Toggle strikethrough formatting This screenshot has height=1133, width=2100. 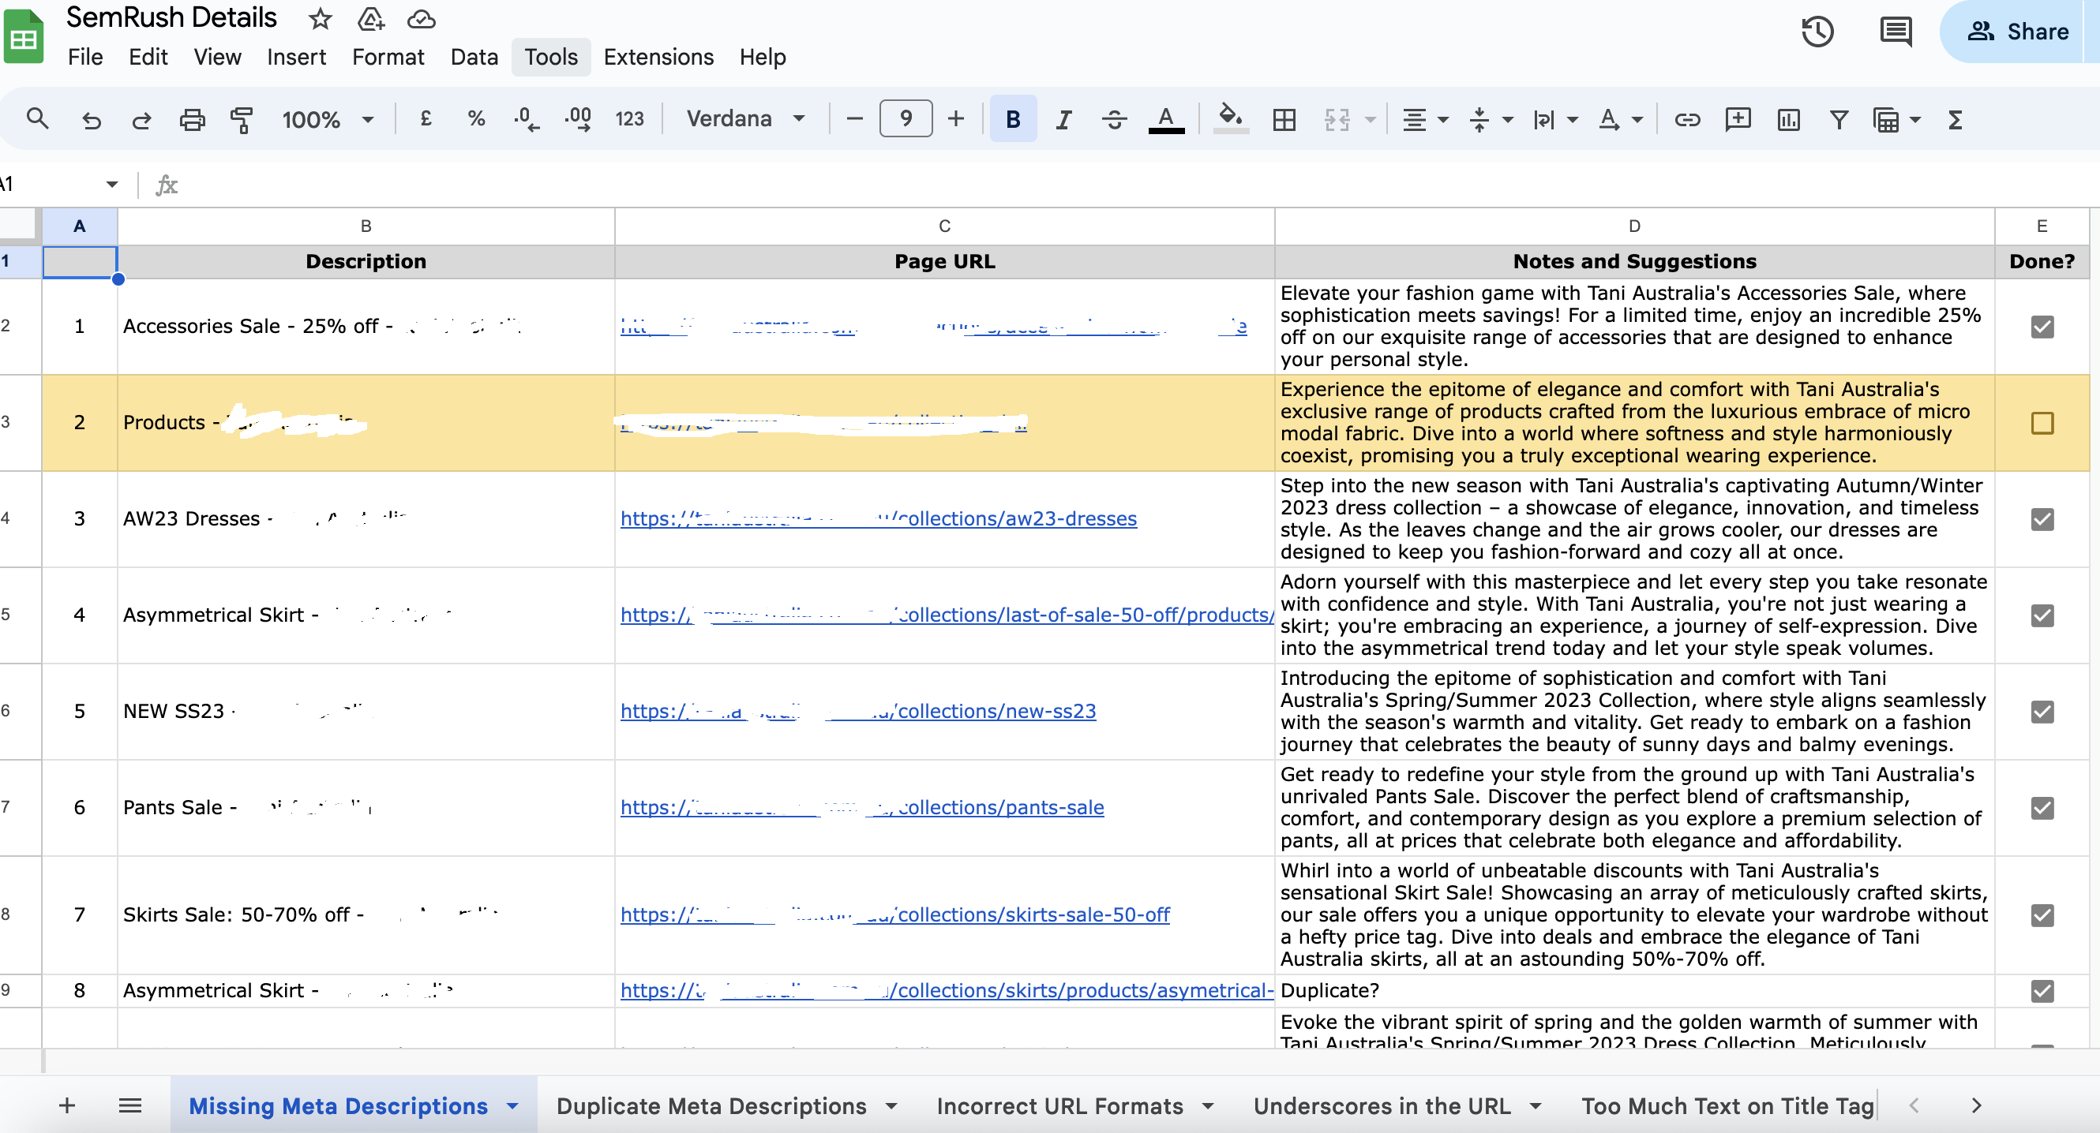click(1114, 120)
